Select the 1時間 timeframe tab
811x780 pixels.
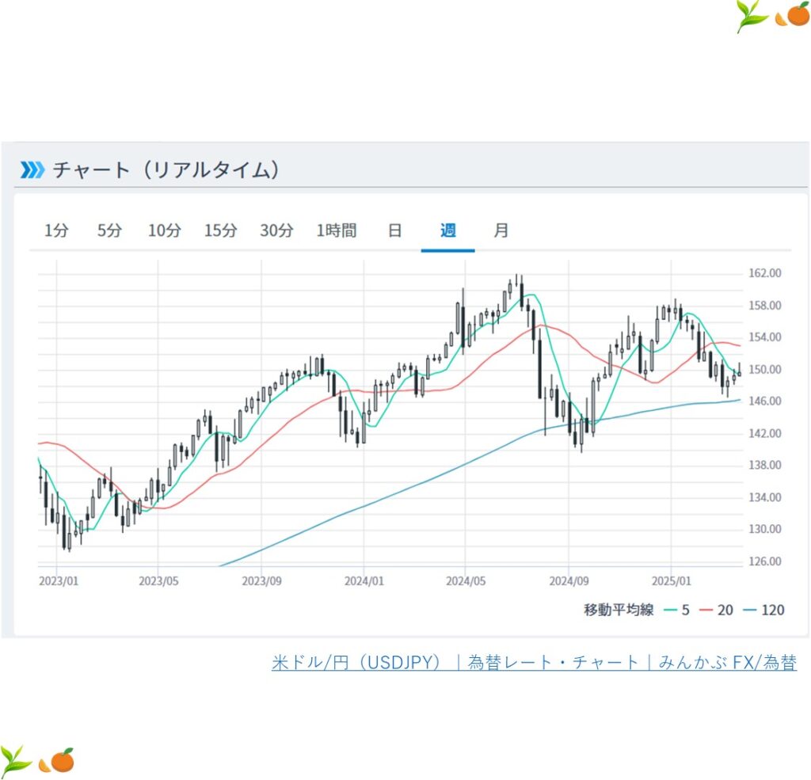[x=336, y=230]
